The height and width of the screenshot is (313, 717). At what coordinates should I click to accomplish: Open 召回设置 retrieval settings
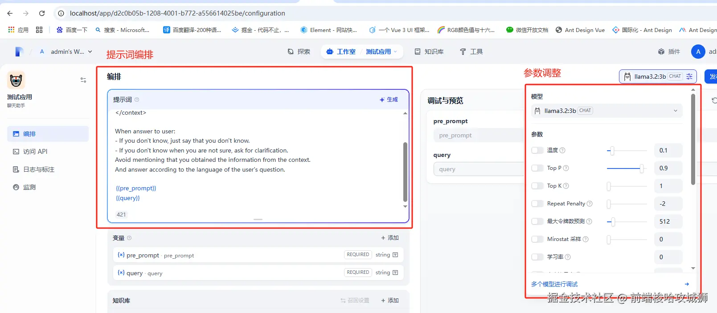(x=355, y=301)
